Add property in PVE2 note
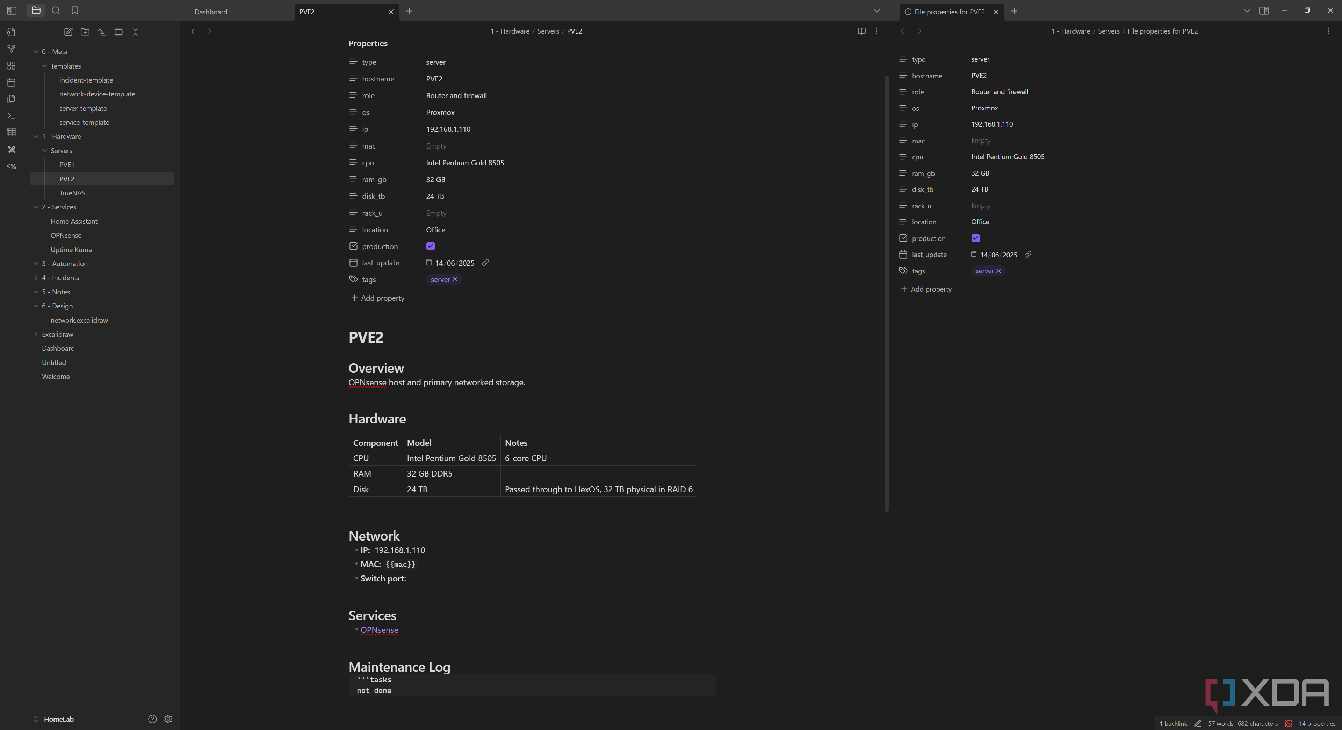This screenshot has width=1342, height=730. (x=378, y=298)
